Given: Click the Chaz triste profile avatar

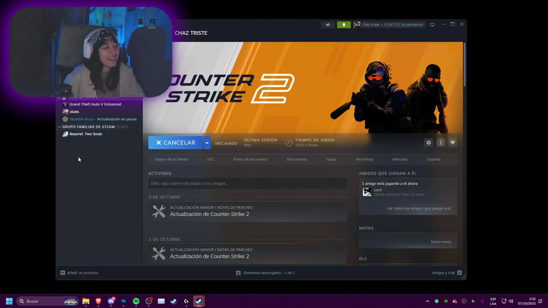Looking at the screenshot, I should coord(357,25).
